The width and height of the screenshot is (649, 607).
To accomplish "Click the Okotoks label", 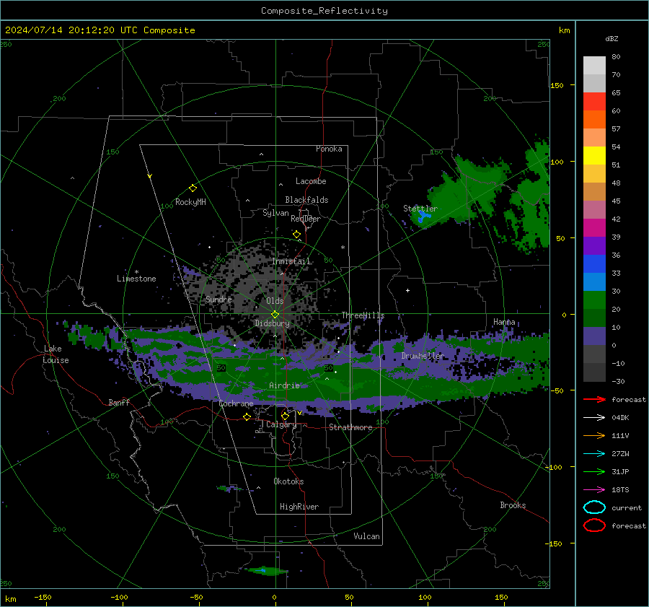I will tap(288, 481).
